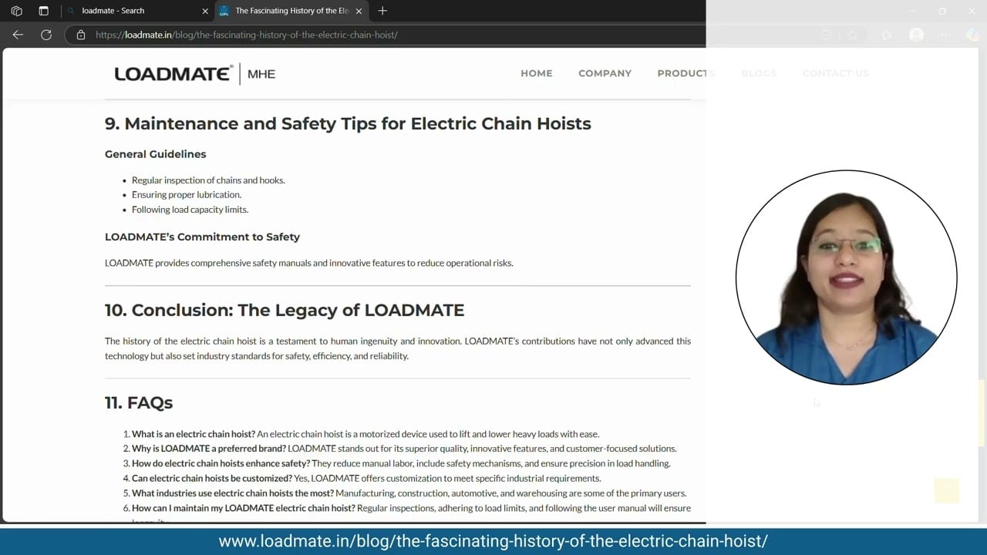Open the HOME navigation item
The image size is (987, 555).
(537, 73)
